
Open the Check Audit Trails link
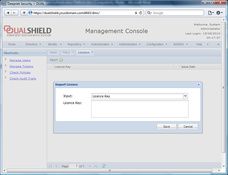click(x=23, y=78)
